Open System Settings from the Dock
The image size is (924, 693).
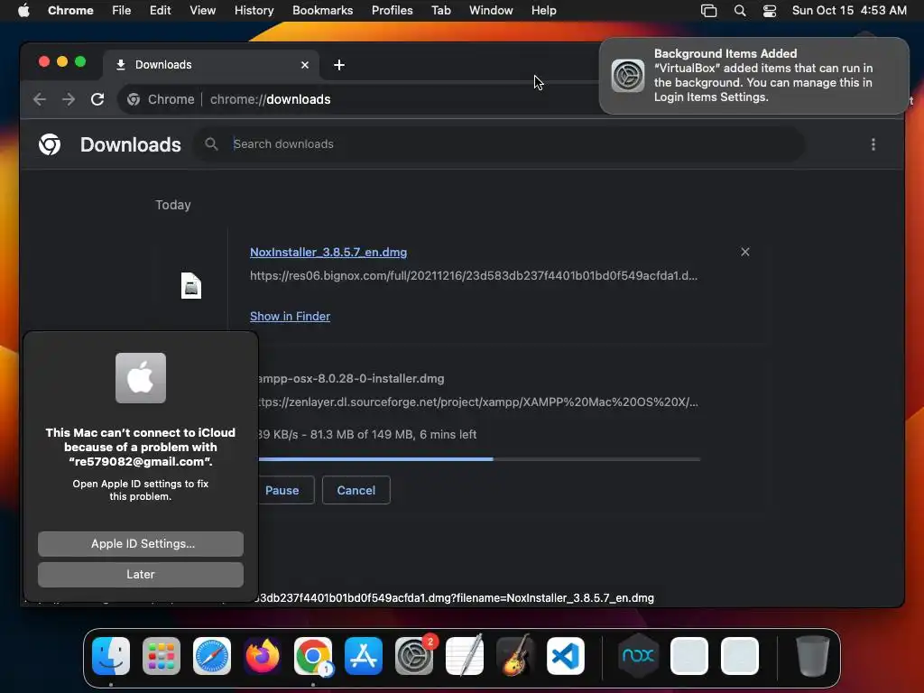tap(413, 656)
